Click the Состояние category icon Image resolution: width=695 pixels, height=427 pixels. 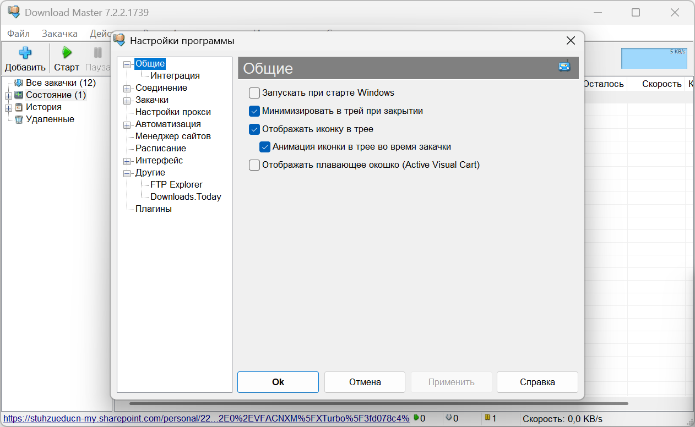pyautogui.click(x=19, y=95)
